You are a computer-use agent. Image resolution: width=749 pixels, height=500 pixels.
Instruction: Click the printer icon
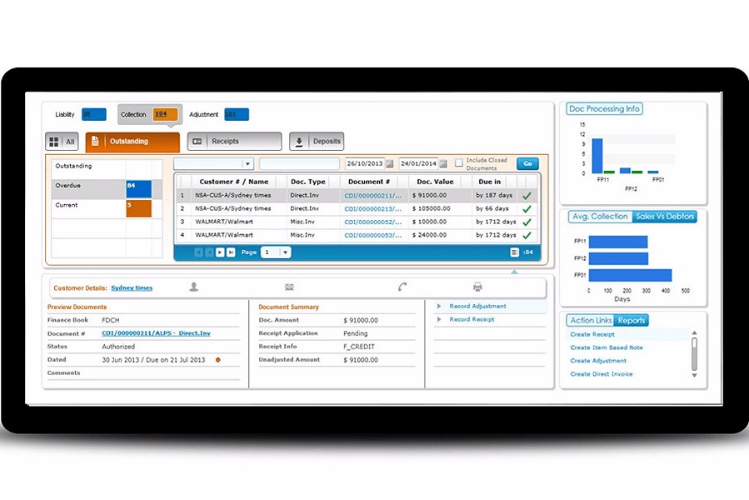point(476,287)
